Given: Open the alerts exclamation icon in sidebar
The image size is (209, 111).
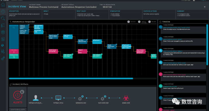Looking at the screenshot, I should (3, 12).
